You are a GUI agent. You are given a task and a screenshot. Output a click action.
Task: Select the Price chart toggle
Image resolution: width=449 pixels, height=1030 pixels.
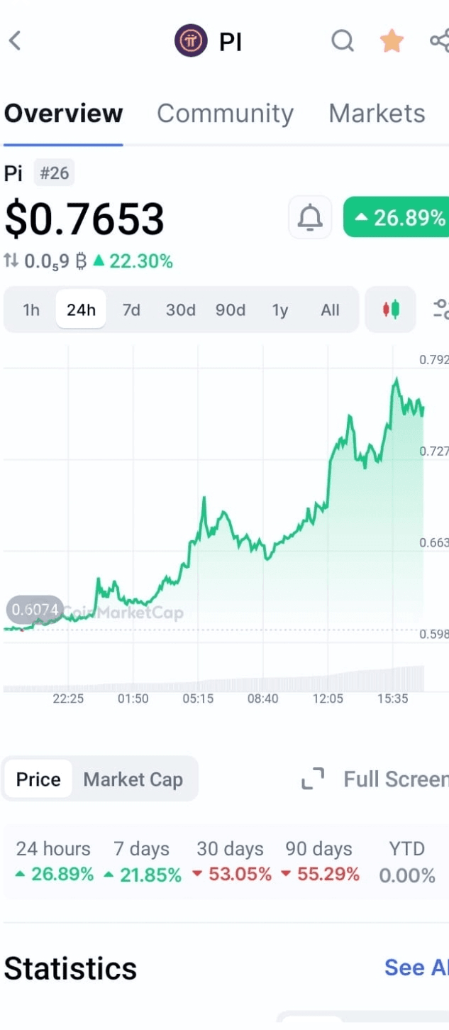[x=38, y=779]
